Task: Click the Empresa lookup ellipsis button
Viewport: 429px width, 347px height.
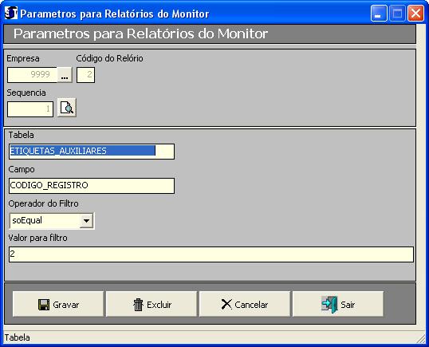Action: pyautogui.click(x=65, y=75)
